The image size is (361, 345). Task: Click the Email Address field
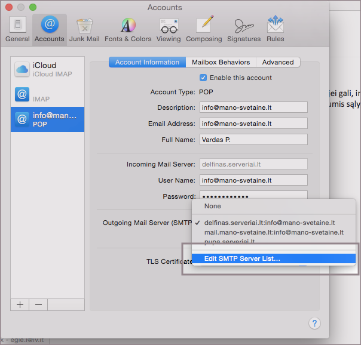tap(253, 124)
